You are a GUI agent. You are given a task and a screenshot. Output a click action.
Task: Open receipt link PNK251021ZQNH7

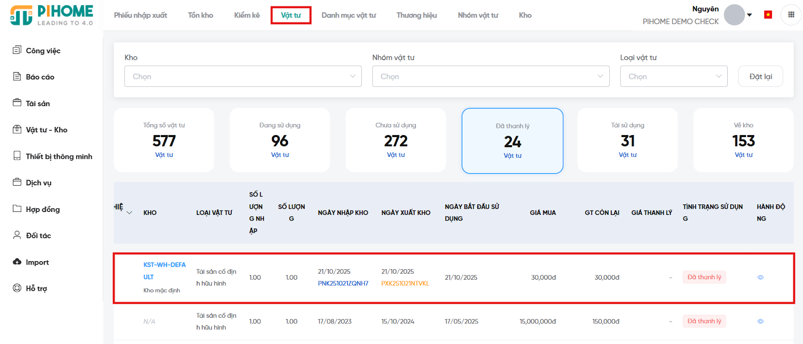click(343, 283)
